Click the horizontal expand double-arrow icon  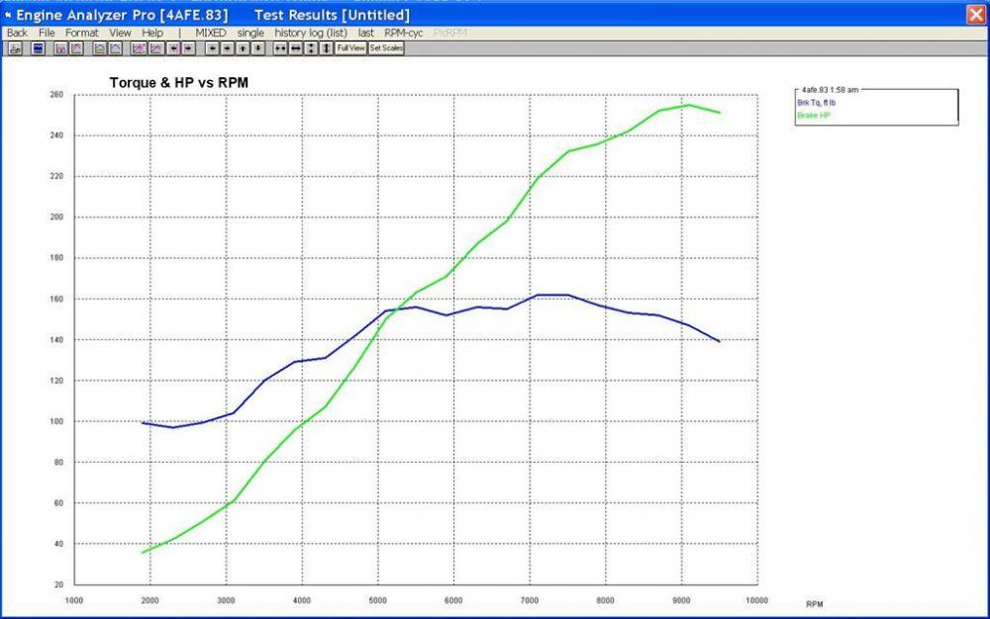pyautogui.click(x=296, y=47)
